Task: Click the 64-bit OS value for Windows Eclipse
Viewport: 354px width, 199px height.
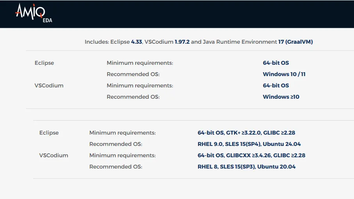Action: click(276, 63)
